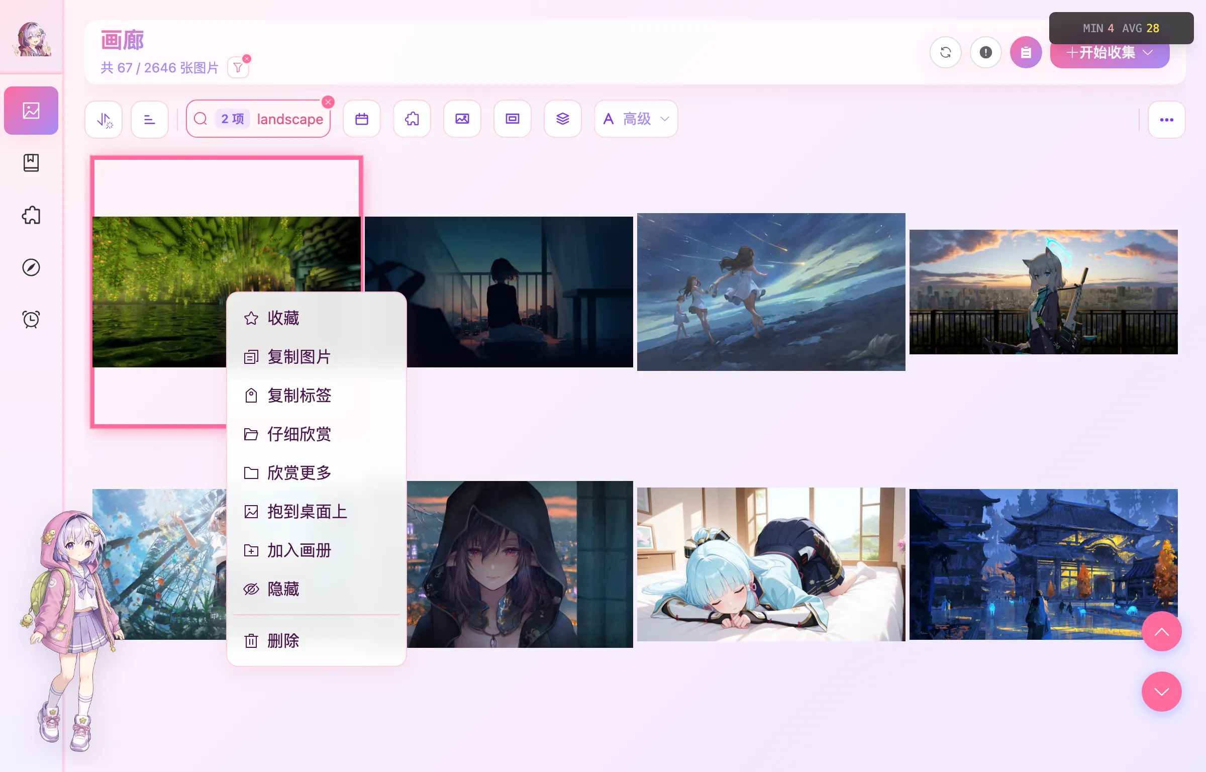Expand the 高级 advanced dropdown

[x=636, y=119]
